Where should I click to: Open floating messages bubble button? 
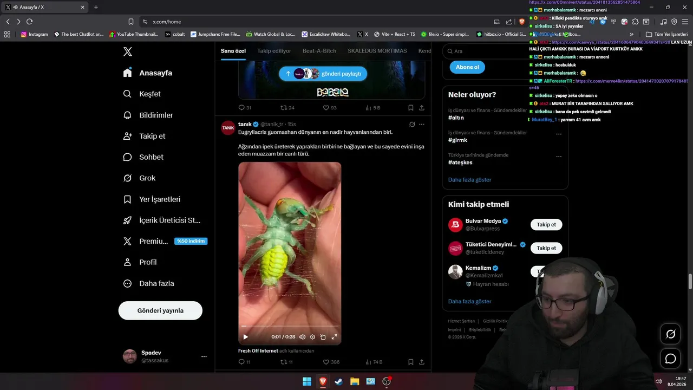(x=670, y=359)
